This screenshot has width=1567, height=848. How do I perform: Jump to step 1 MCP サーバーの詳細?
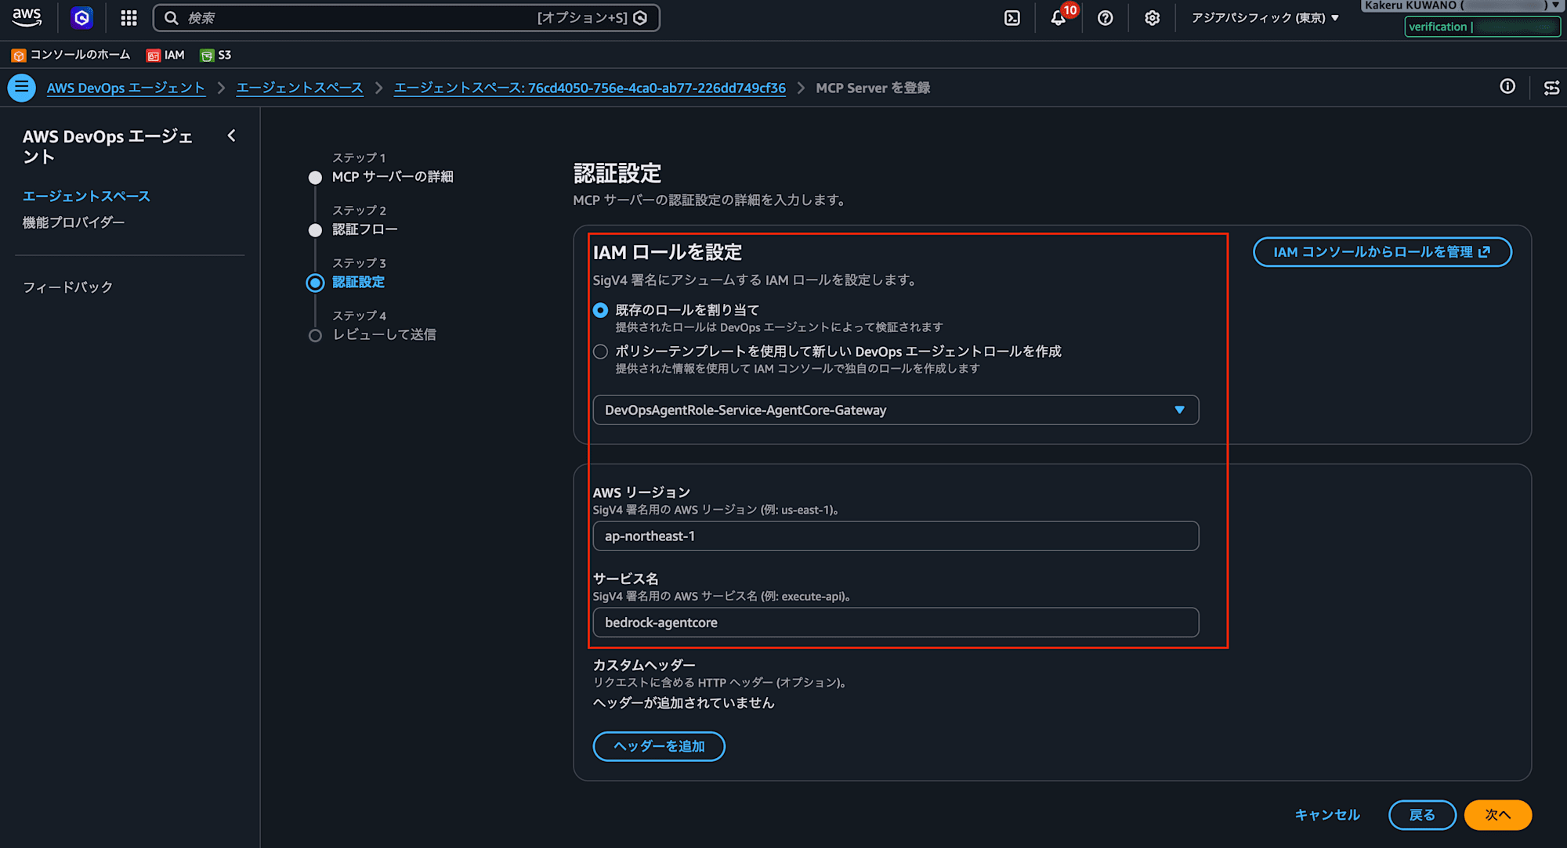pyautogui.click(x=393, y=177)
